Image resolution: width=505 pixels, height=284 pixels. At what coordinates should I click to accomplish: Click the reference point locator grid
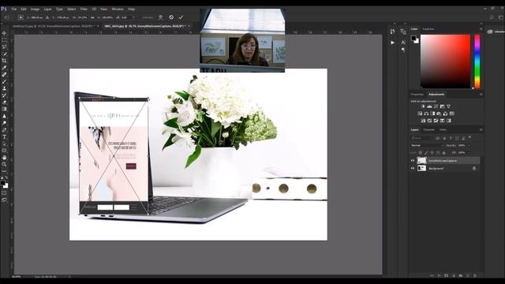21,17
